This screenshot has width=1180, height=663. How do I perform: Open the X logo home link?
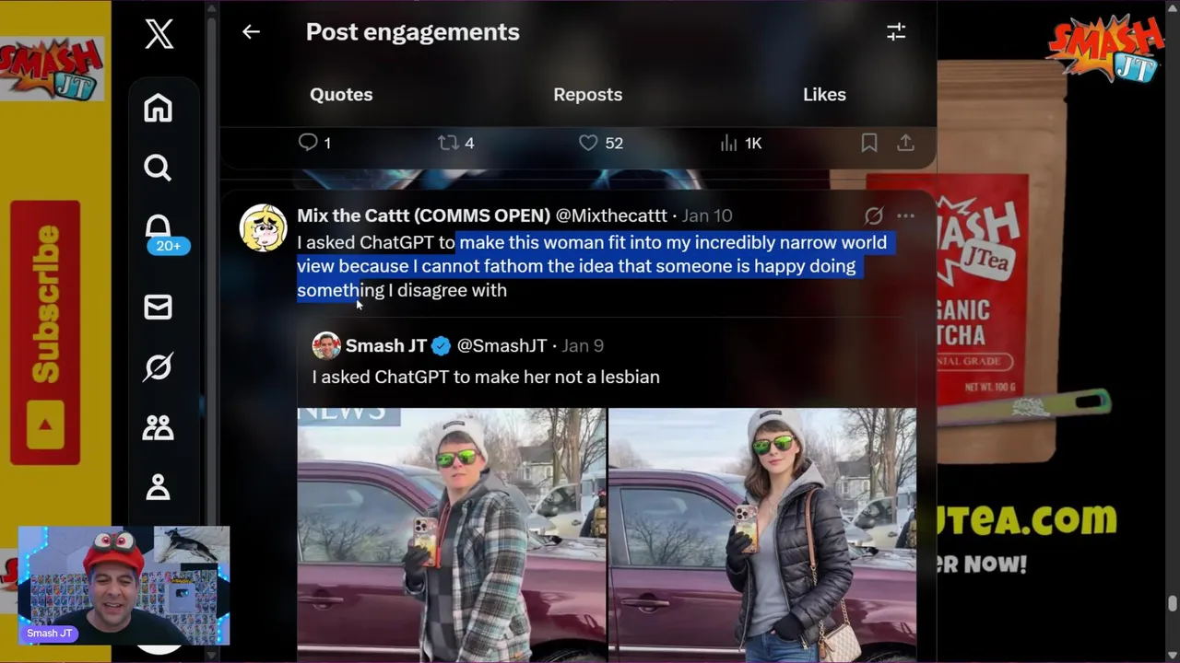click(x=159, y=35)
